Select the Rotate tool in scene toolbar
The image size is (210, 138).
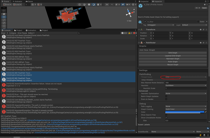(x=4, y=20)
